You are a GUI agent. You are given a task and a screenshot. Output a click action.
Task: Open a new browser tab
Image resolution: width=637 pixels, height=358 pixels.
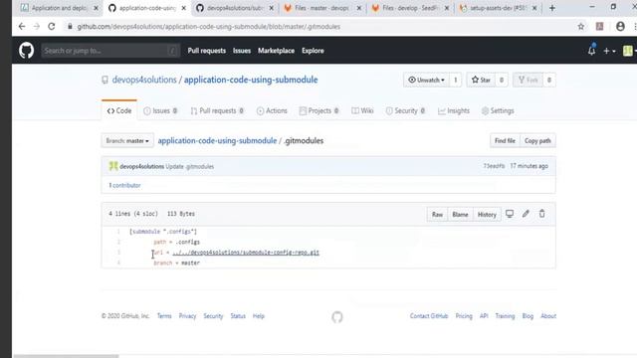click(552, 8)
